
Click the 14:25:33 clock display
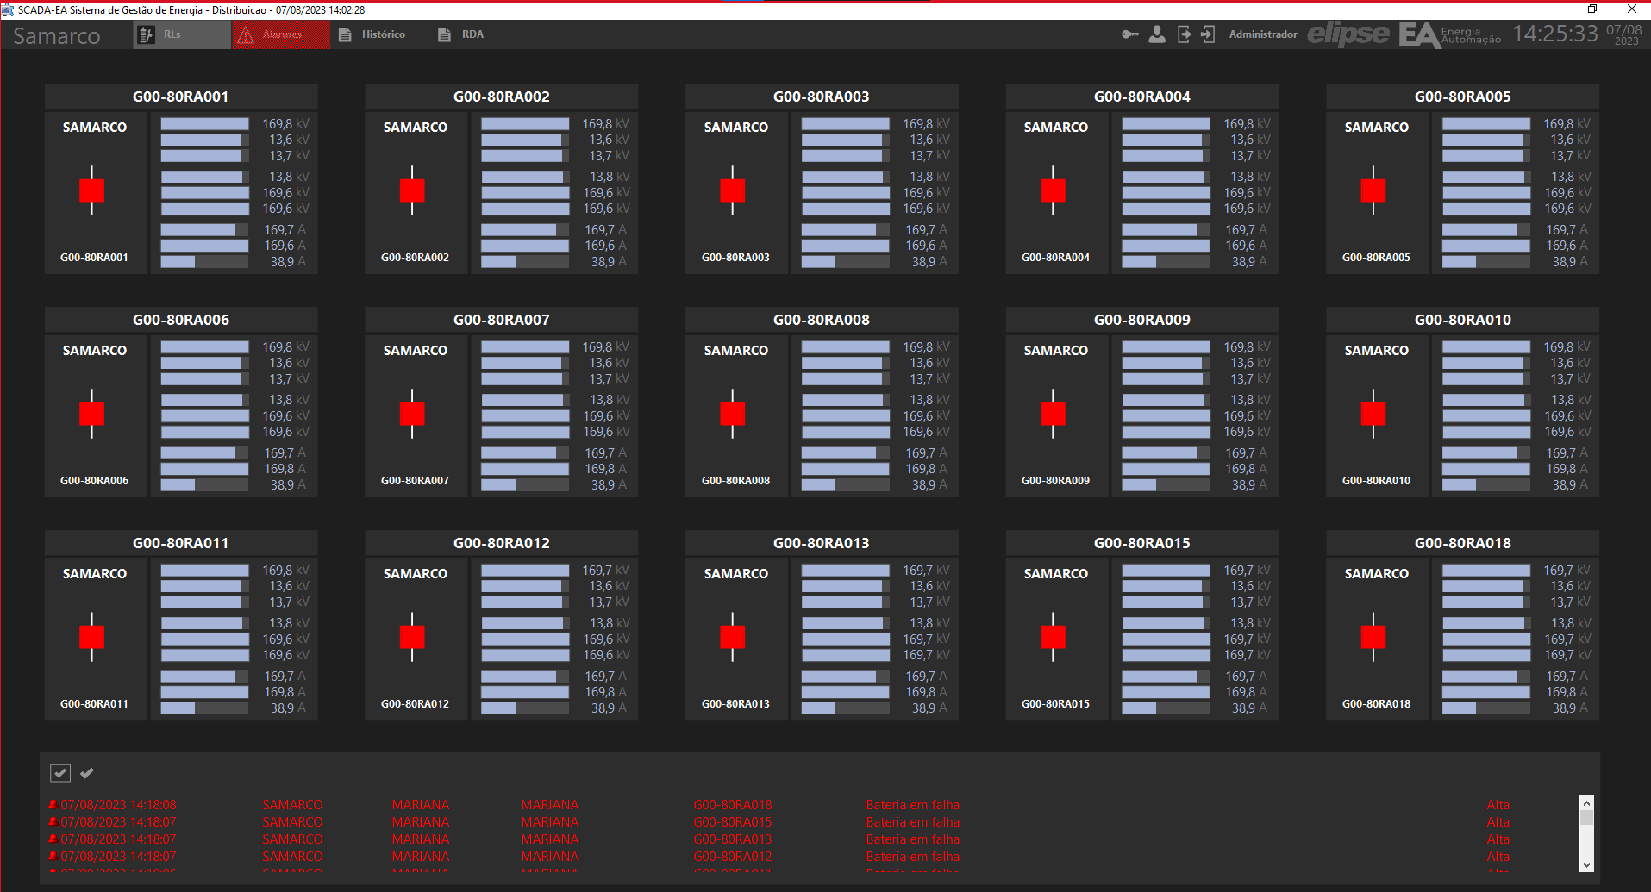click(x=1555, y=34)
